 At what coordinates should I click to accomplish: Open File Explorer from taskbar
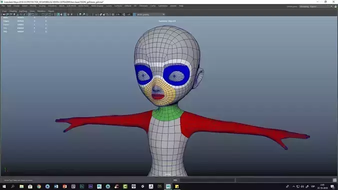21,186
